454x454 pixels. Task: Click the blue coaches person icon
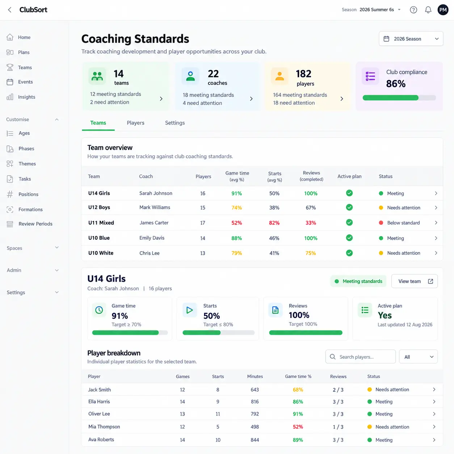click(x=190, y=76)
